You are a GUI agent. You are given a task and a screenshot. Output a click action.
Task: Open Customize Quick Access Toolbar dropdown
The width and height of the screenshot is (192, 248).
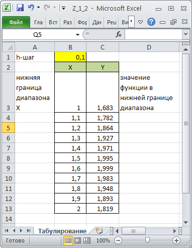point(63,8)
